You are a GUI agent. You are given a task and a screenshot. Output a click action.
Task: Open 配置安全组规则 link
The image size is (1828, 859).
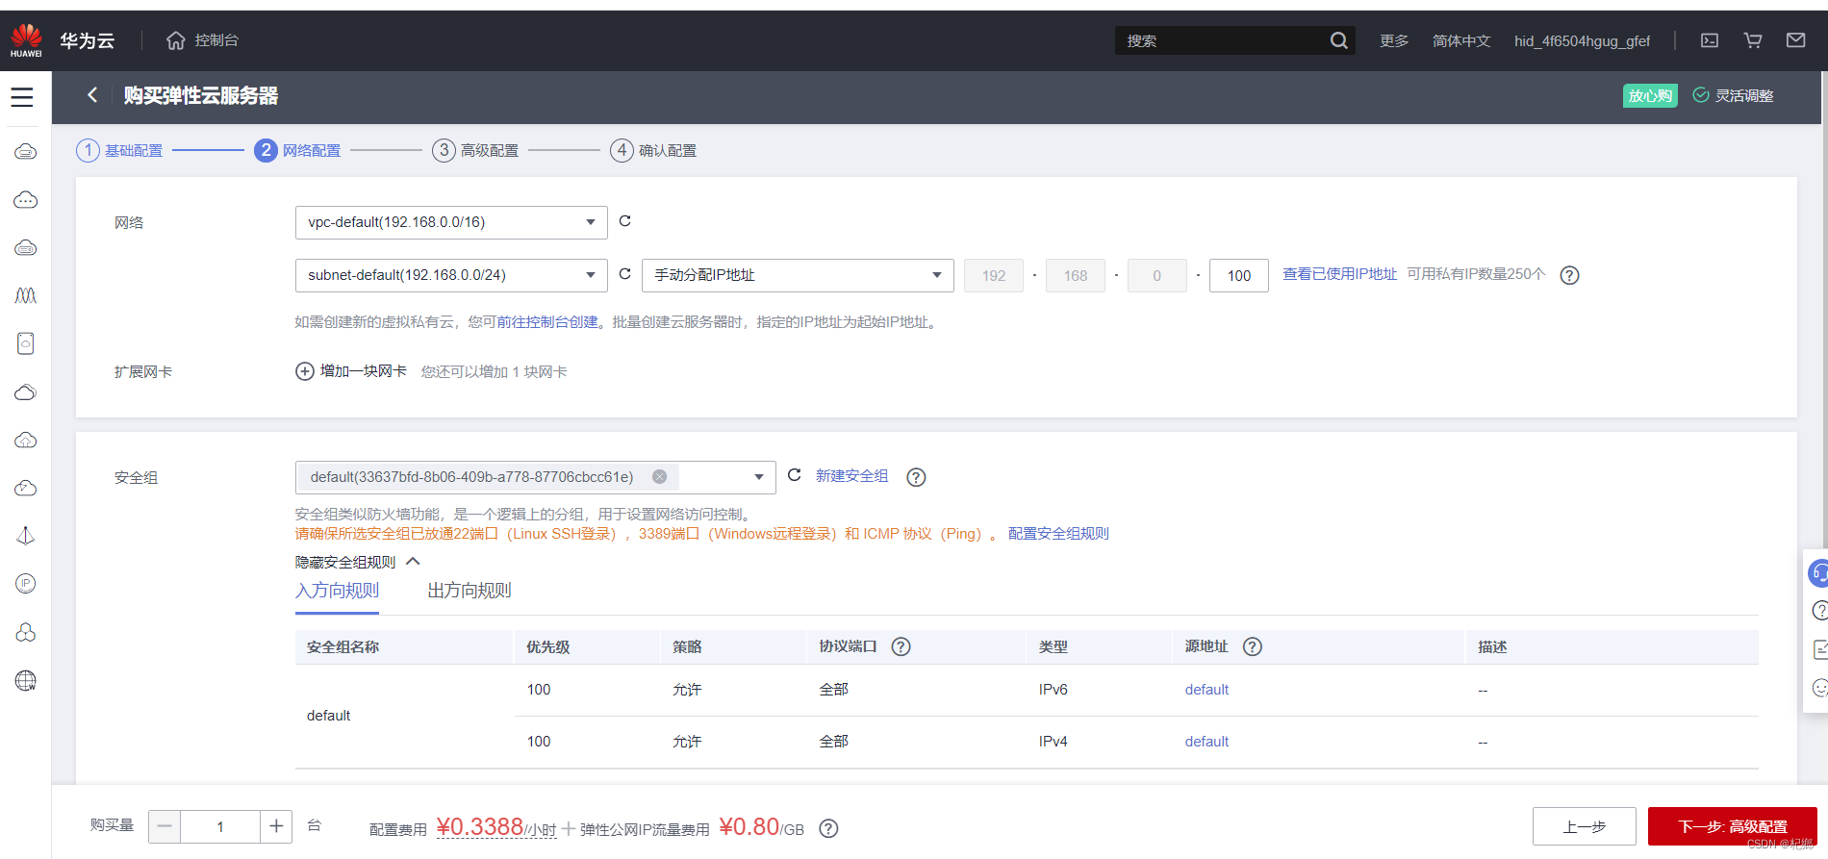coord(1058,534)
